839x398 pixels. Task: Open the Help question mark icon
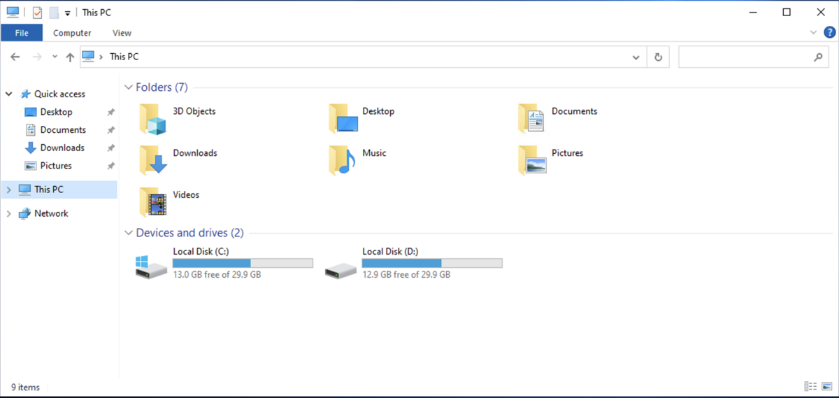tap(831, 32)
